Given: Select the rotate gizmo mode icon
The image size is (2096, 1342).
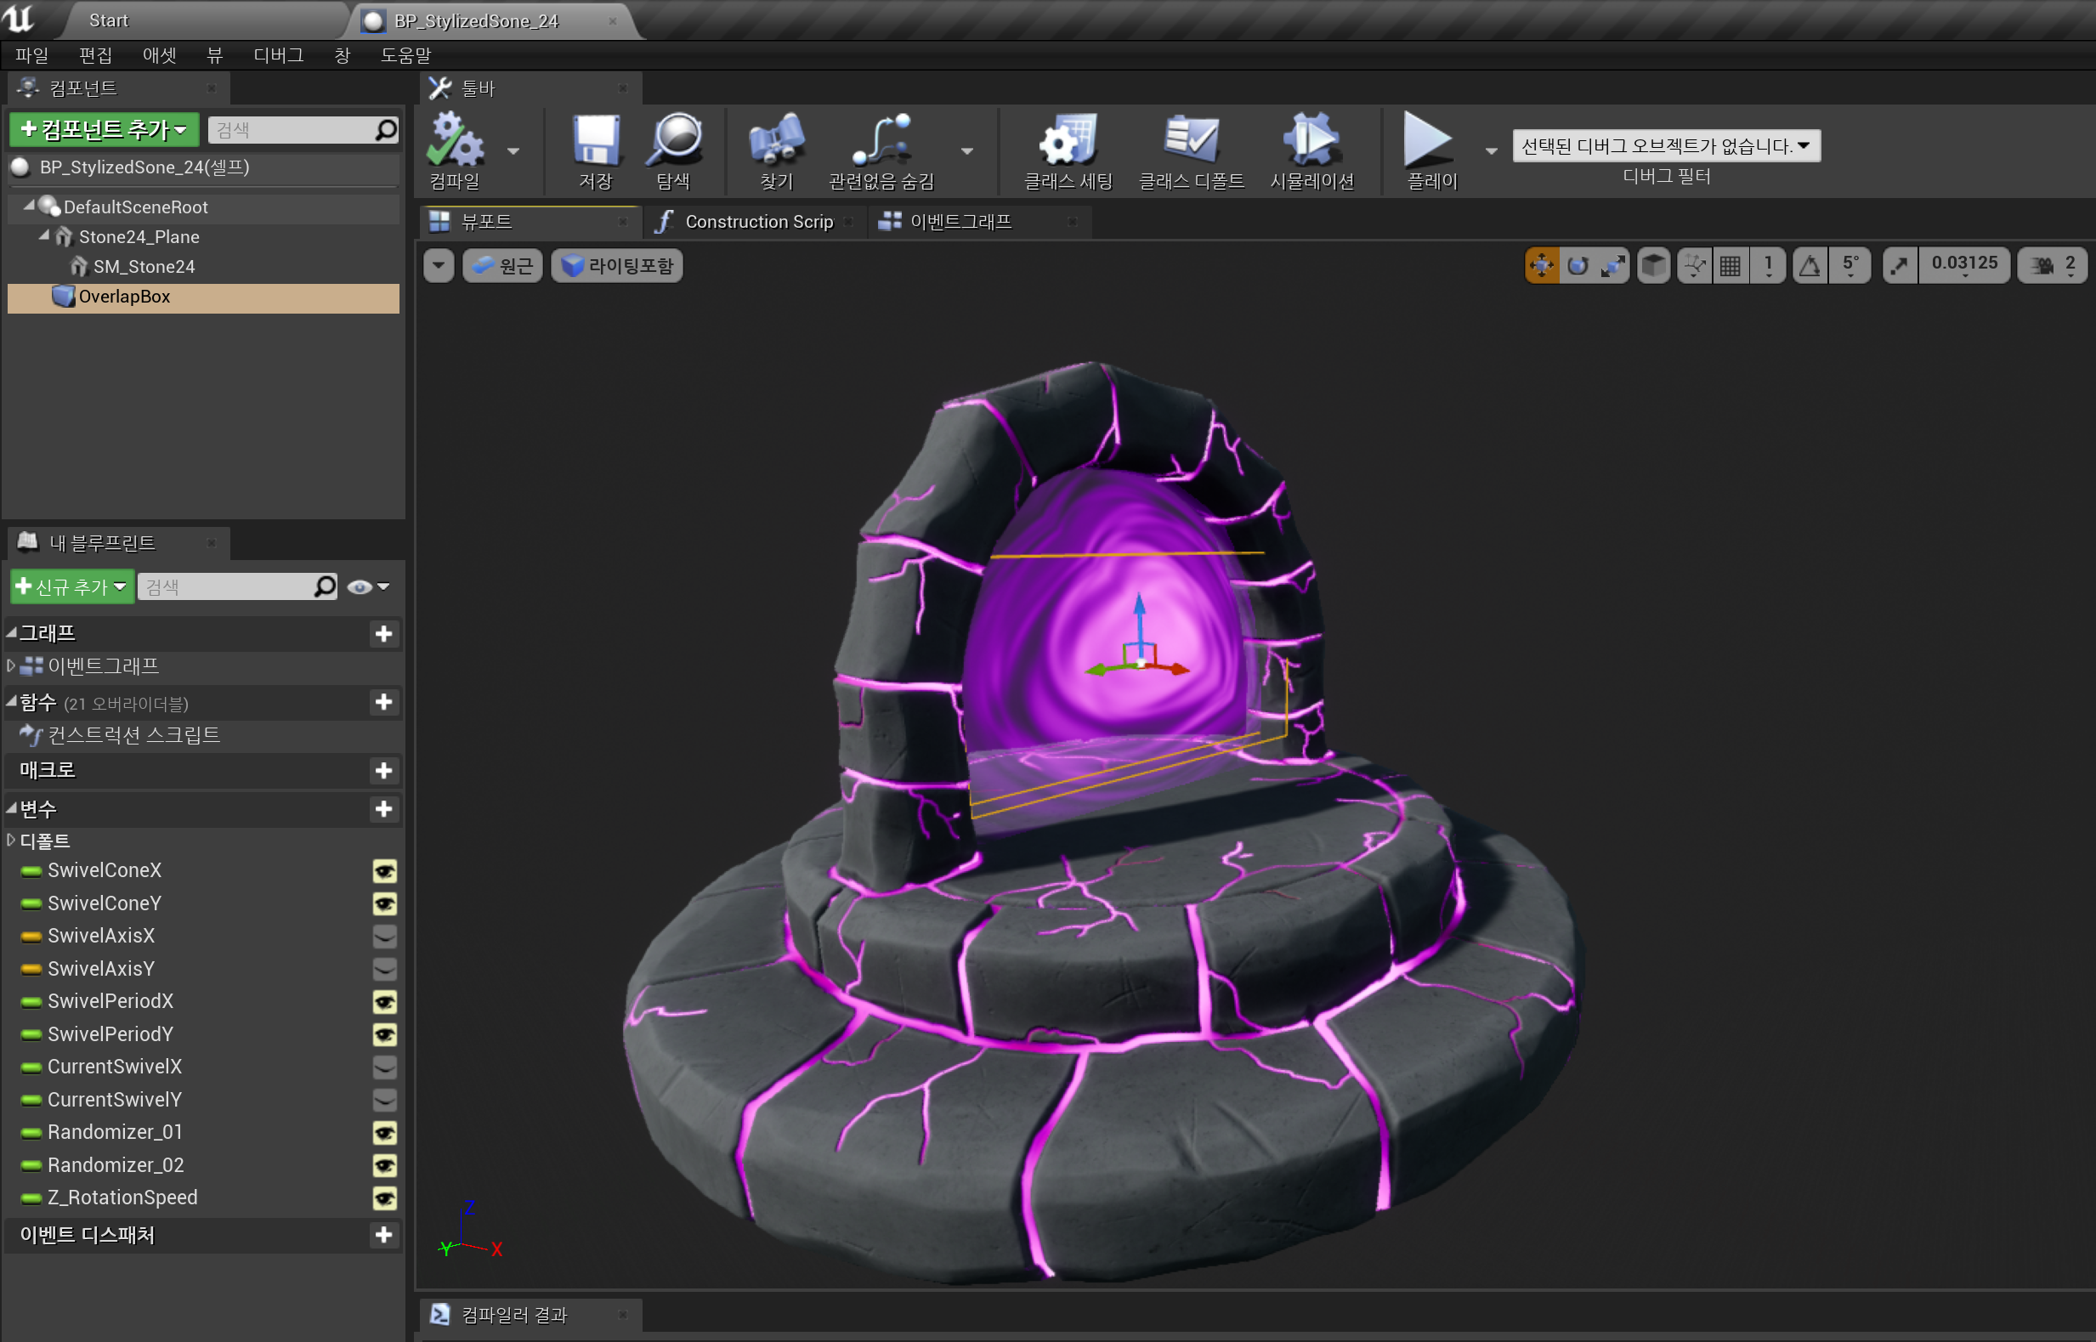Looking at the screenshot, I should 1578,265.
